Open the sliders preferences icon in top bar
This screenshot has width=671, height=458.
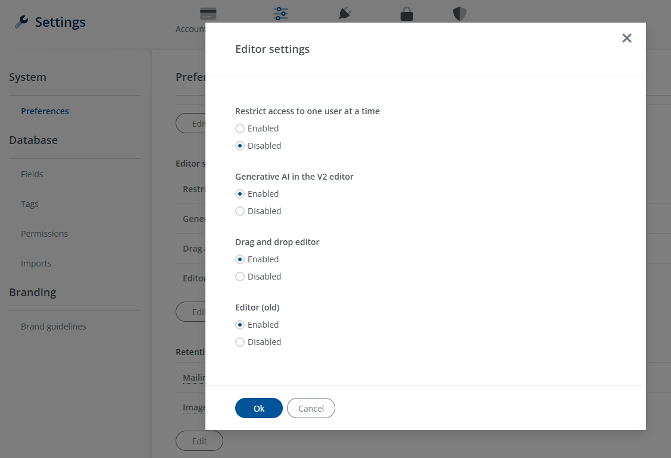click(x=280, y=14)
